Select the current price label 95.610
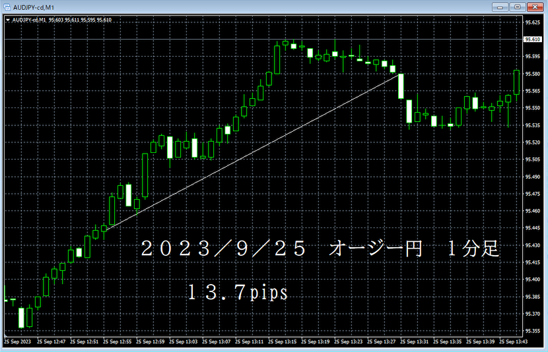The image size is (548, 352). click(x=533, y=40)
